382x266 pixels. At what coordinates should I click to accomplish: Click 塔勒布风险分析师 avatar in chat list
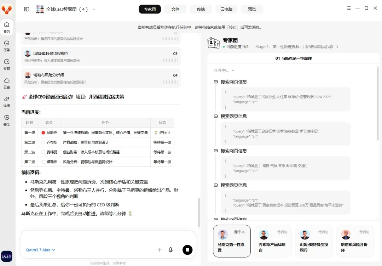coord(28,75)
